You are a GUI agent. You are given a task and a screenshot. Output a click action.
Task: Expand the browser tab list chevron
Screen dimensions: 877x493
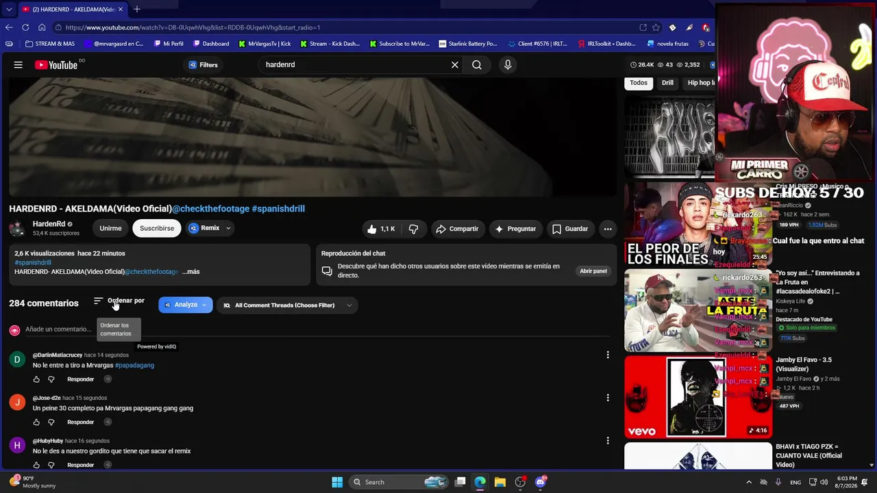9,9
